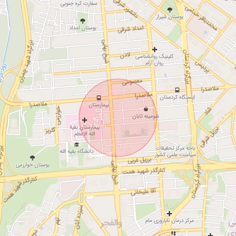Select the Bimarestan bus stop icon
236x236 pixels.
[99, 98]
